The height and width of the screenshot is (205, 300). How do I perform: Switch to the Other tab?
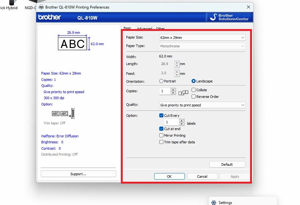tap(160, 28)
